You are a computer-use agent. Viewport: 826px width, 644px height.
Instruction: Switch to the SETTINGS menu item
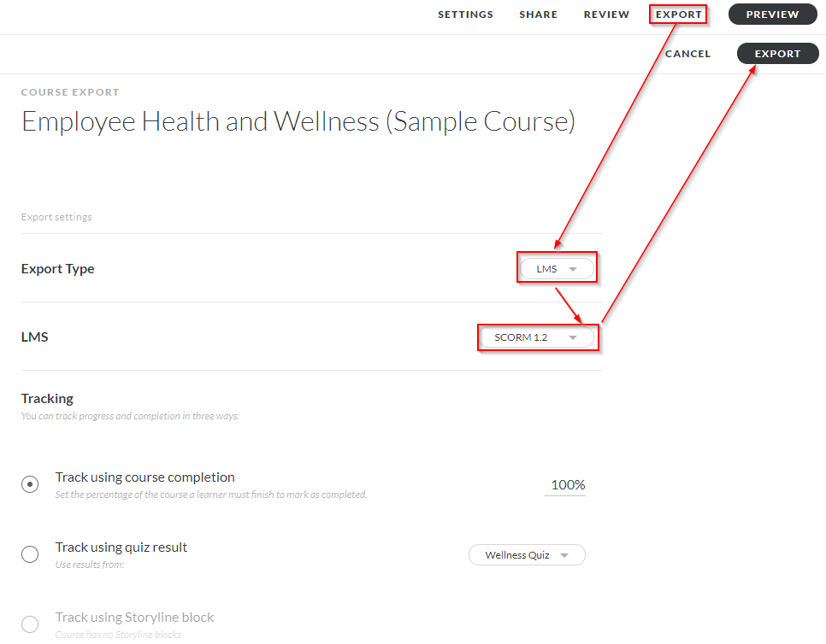[x=465, y=14]
